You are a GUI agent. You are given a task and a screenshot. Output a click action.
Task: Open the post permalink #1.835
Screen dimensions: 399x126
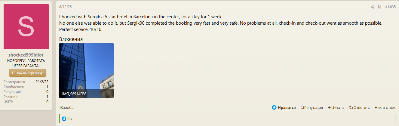tap(390, 7)
